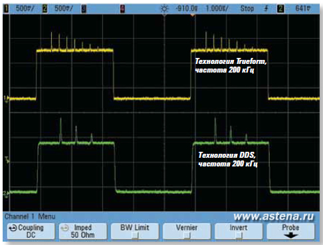
Task: Change Coupling DC setting
Action: point(31,231)
